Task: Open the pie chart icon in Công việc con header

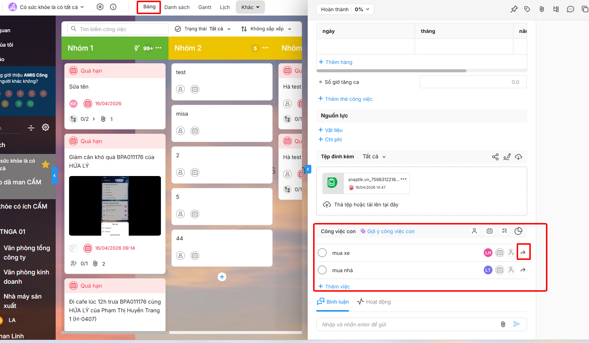Action: tap(518, 231)
